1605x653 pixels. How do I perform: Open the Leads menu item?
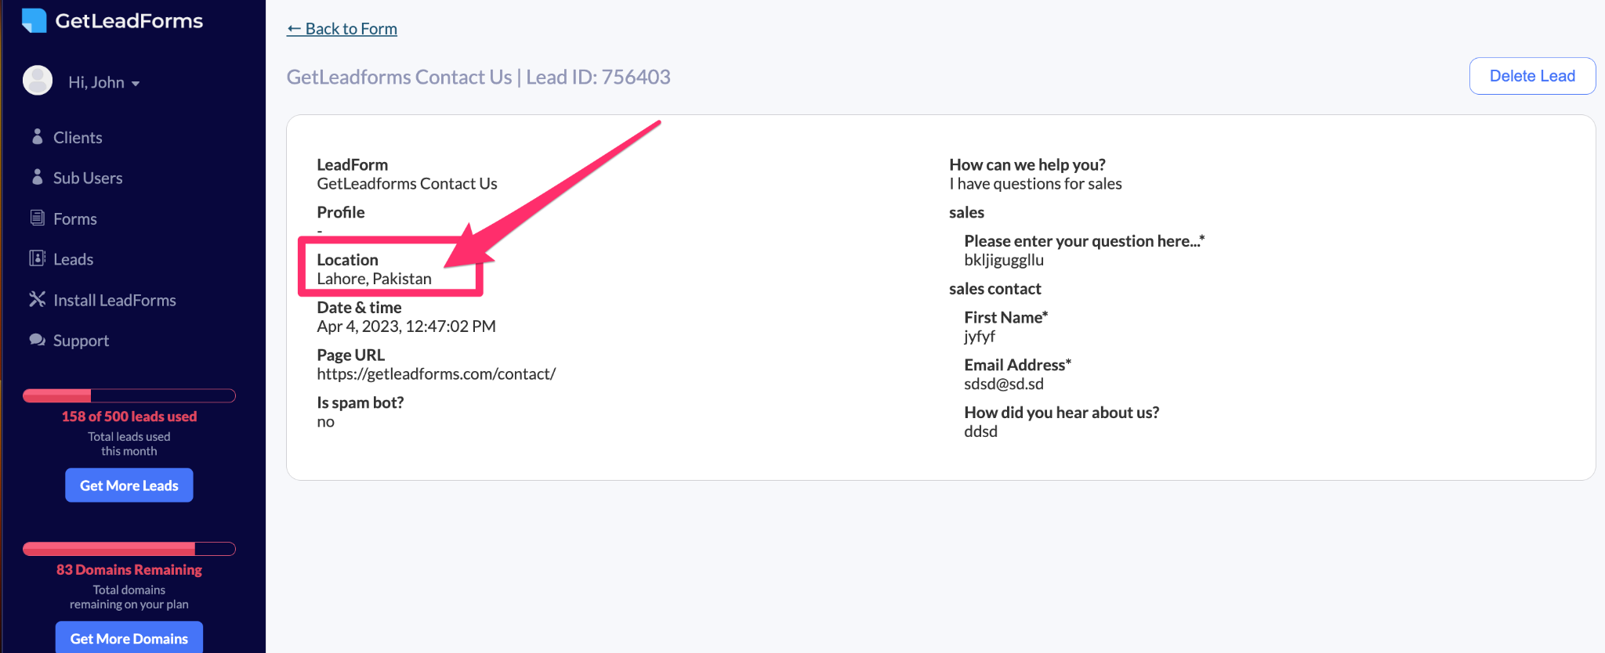click(x=73, y=259)
